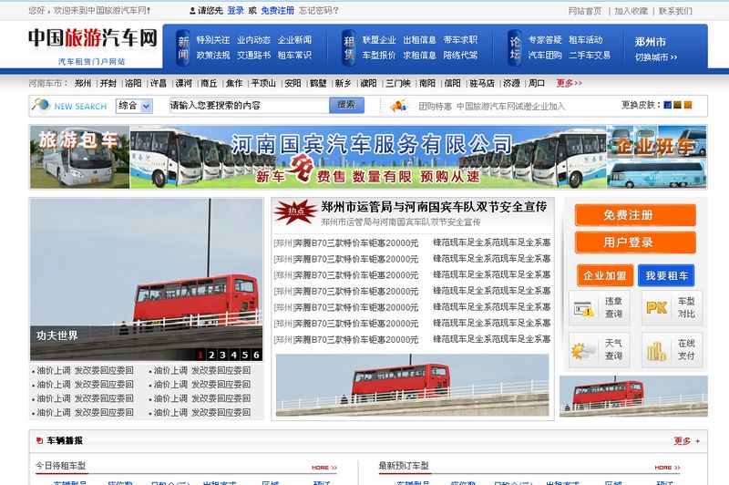Click the 天气查询 sun-and-cloud icon

(x=583, y=350)
